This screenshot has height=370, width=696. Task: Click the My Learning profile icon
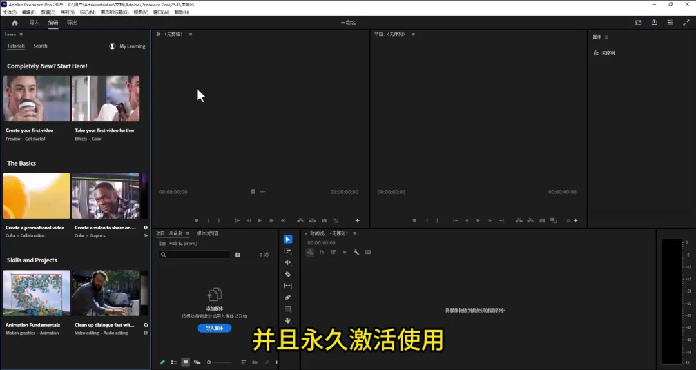[112, 46]
